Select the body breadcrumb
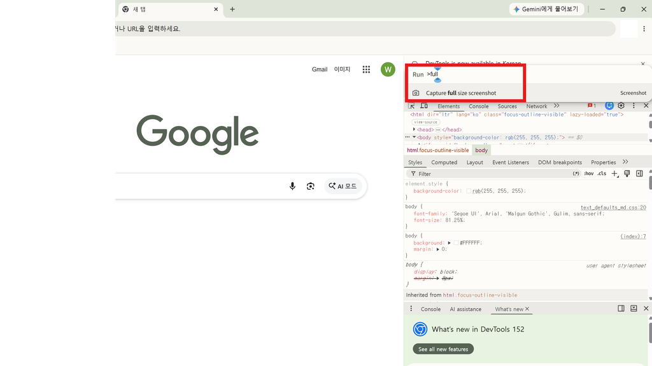 coord(481,150)
